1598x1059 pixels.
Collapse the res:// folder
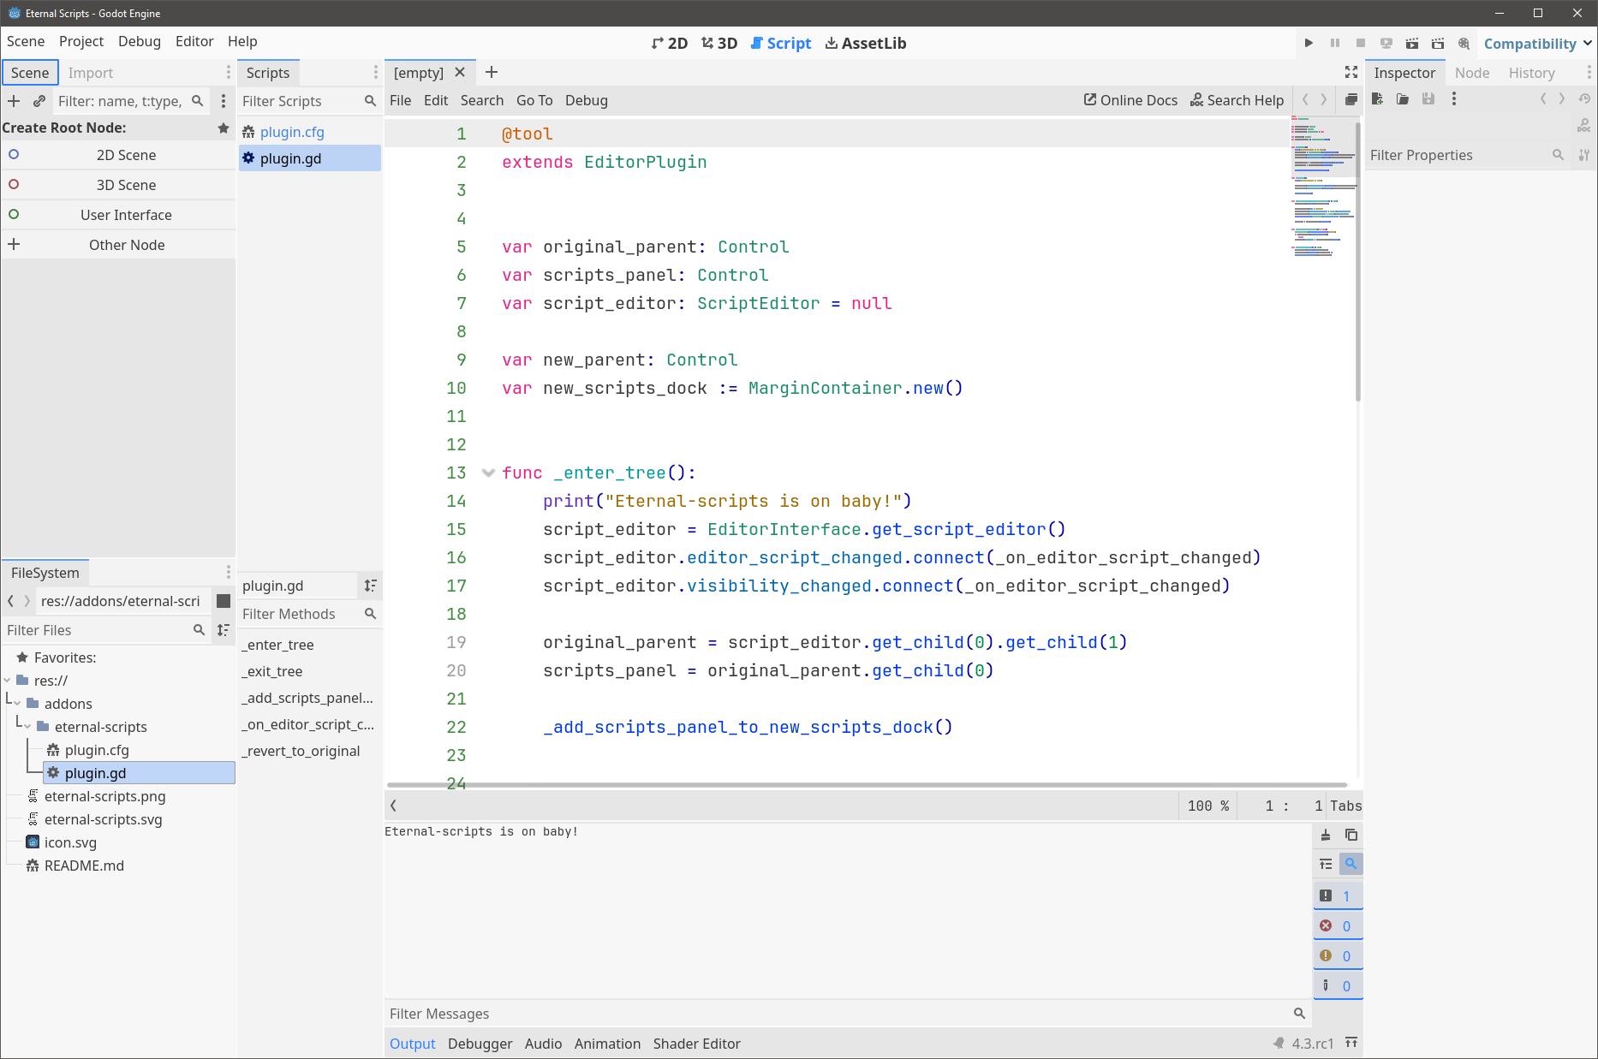pos(9,681)
